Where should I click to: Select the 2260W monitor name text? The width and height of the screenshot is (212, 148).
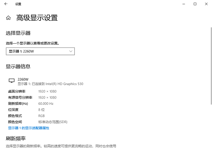[23, 79]
